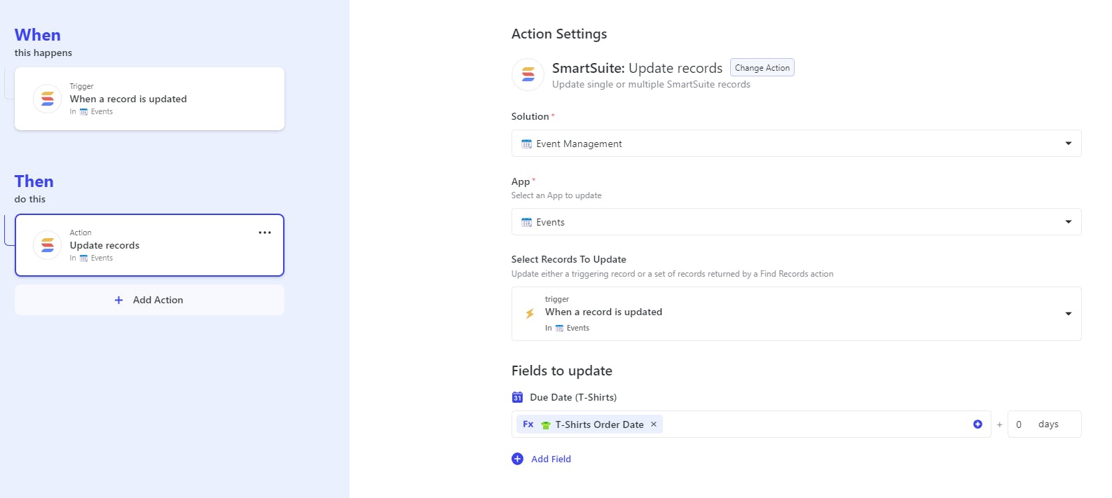Click the Change Action button

tap(762, 68)
